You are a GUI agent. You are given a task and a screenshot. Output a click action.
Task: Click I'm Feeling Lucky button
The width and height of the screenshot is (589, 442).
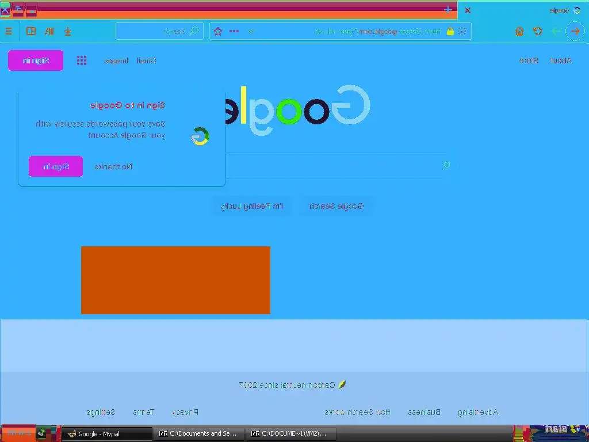(x=252, y=207)
